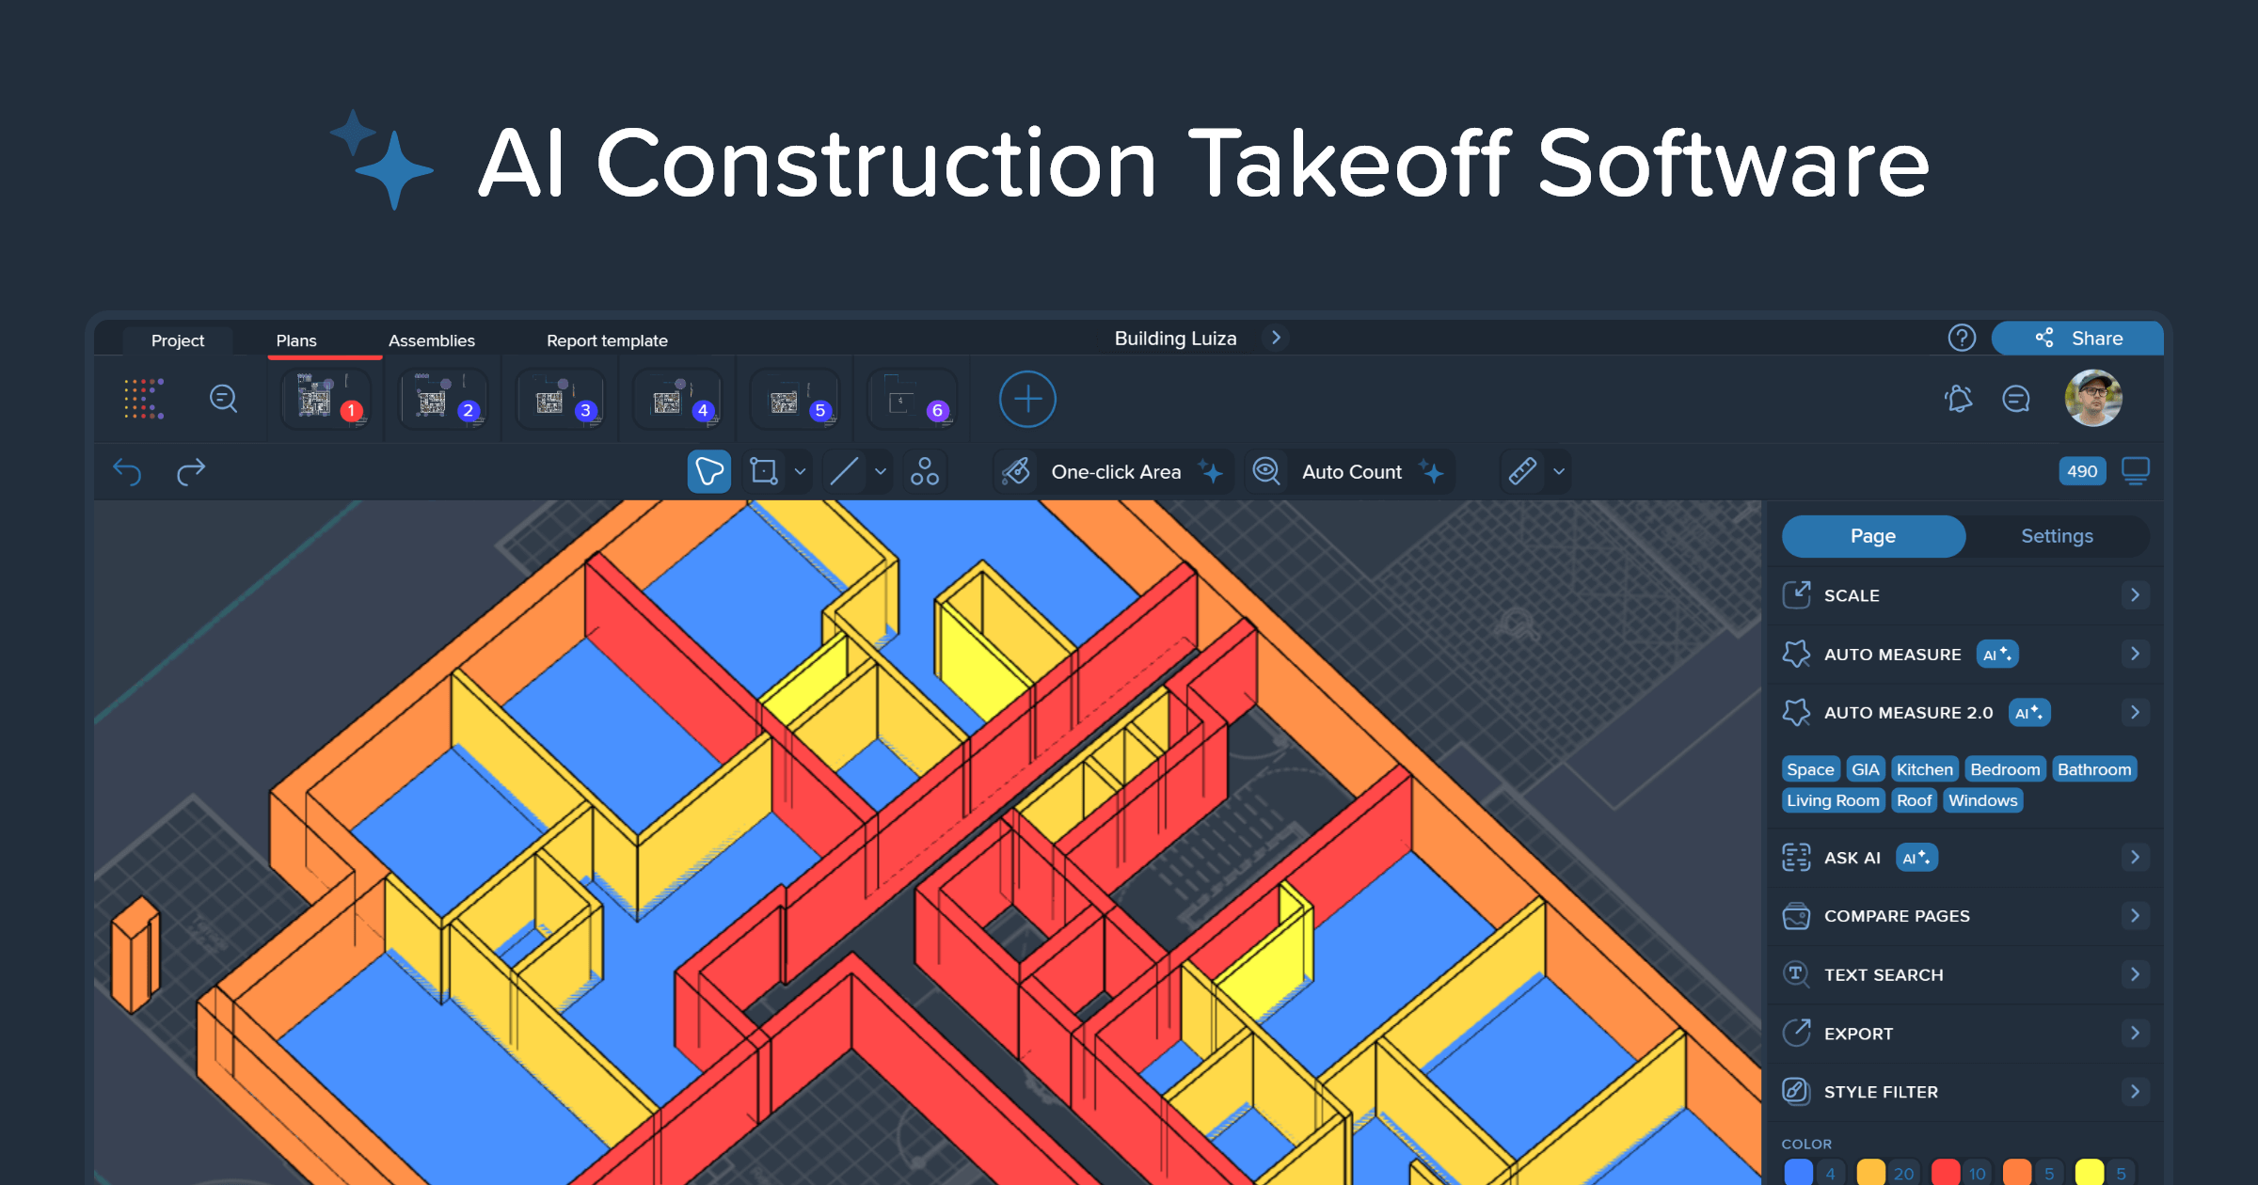2258x1185 pixels.
Task: Open ruler tool dropdown arrow
Action: pyautogui.click(x=1559, y=471)
